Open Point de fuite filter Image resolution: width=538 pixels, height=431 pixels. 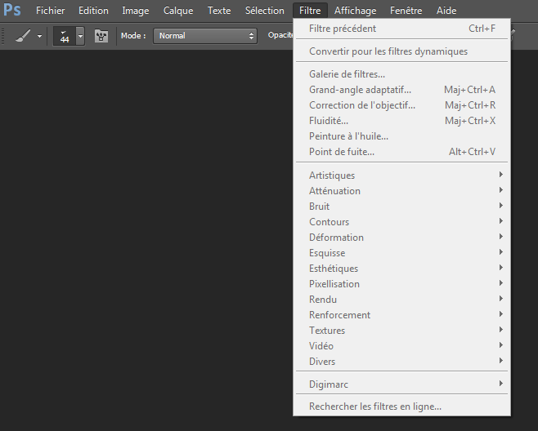(x=401, y=152)
